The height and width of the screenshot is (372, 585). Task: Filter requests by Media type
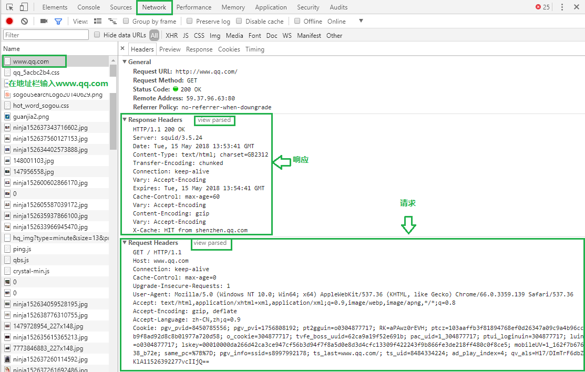point(234,35)
